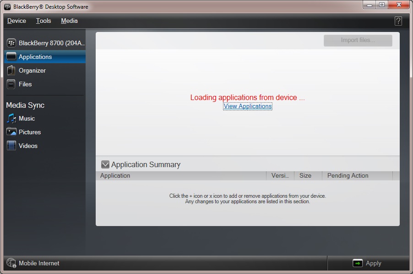Image resolution: width=413 pixels, height=274 pixels.
Task: Click the Import files button
Action: click(x=358, y=40)
